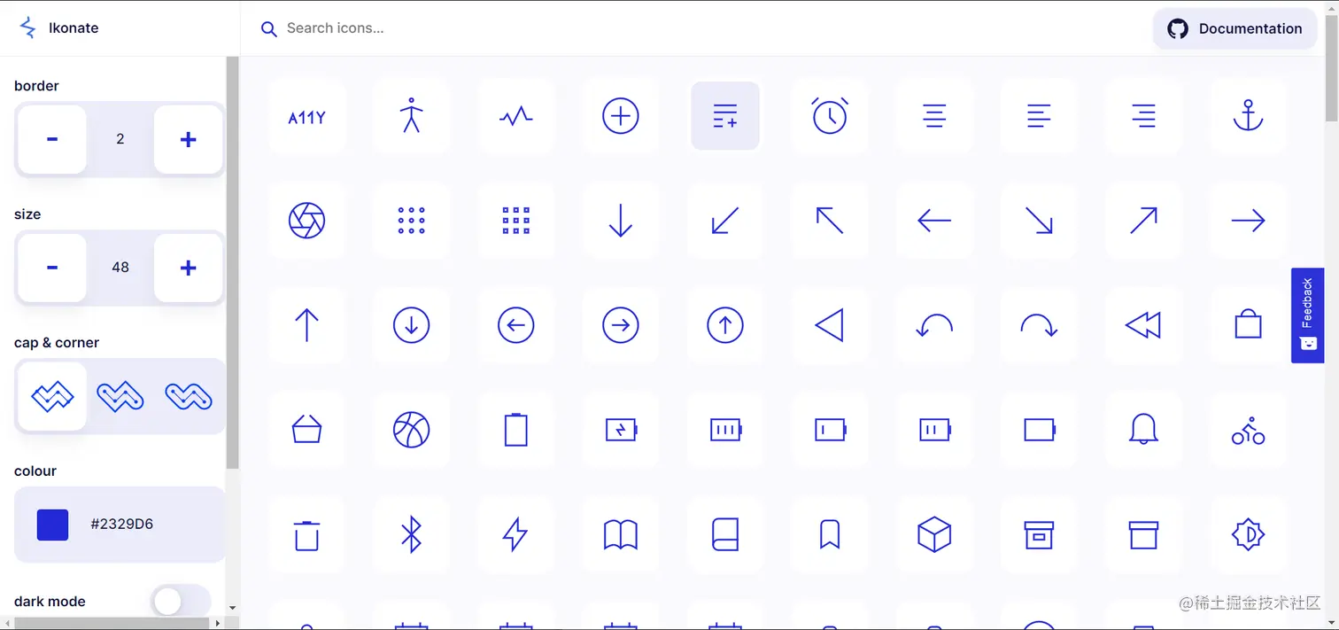Open the Documentation GitHub link
Viewport: 1339px width, 630px height.
tap(1235, 28)
